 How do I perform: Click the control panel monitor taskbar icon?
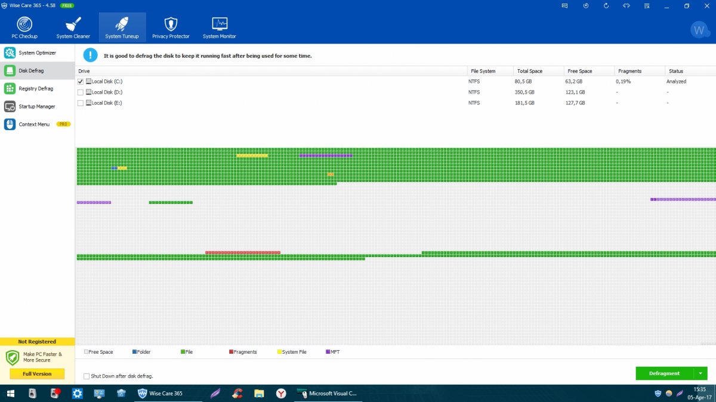[x=99, y=393]
